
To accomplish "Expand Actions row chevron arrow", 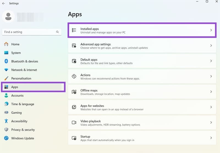I will (211, 76).
